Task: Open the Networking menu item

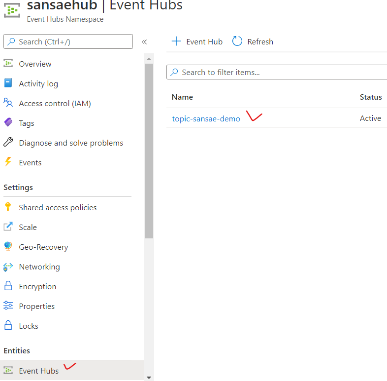Action: 39,267
